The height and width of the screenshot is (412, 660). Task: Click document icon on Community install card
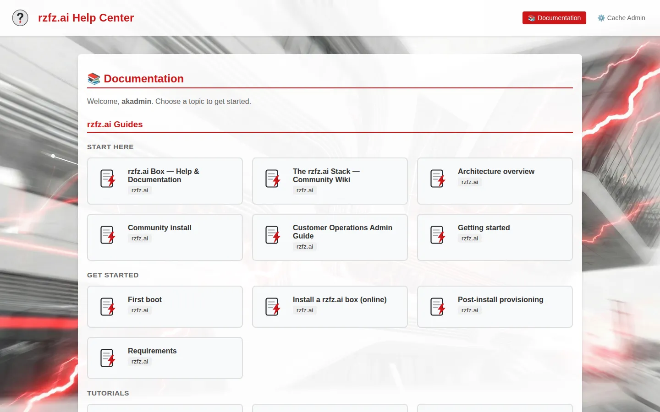point(108,235)
